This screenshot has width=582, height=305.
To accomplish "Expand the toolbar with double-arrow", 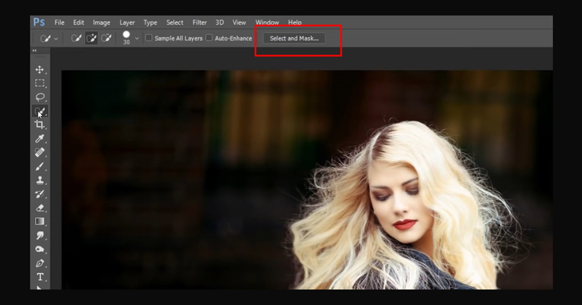I will (x=35, y=51).
